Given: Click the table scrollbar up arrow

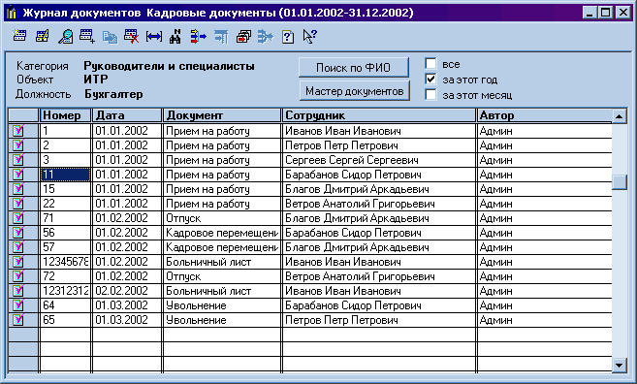Looking at the screenshot, I should (620, 116).
